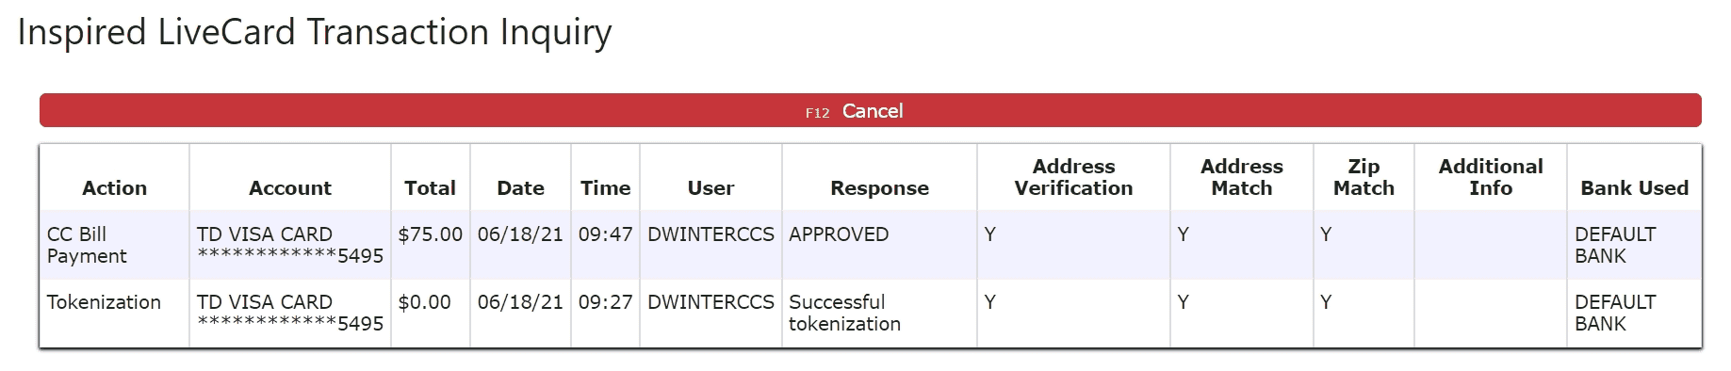Screen dimensions: 1731x371
Task: Click the APPROVED response cell
Action: [x=839, y=234]
